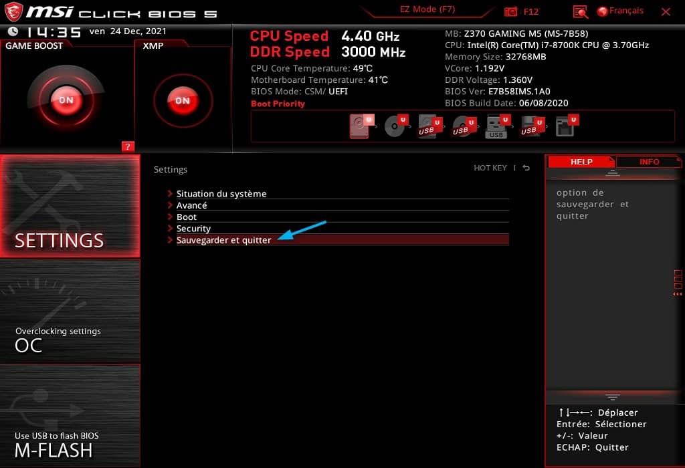This screenshot has width=685, height=468.
Task: Click the clock icon beside the time
Action: pos(13,31)
